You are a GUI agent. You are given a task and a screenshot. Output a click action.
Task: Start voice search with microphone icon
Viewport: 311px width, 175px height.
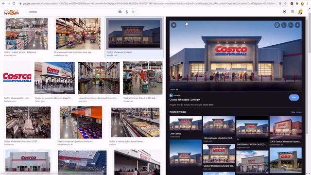coord(127,12)
